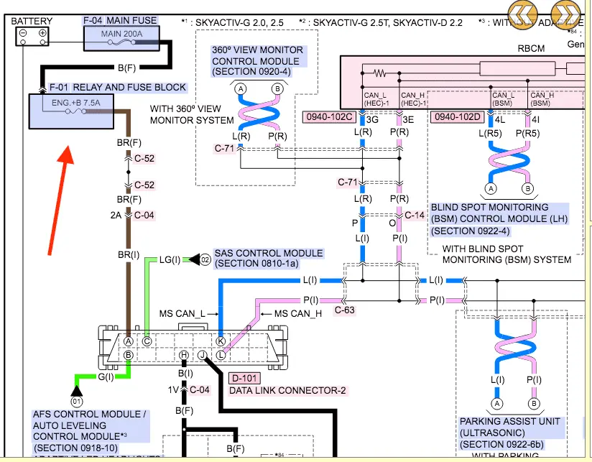Screen dimensions: 592x462
Task: Click the D-101 connector label
Action: 244,379
